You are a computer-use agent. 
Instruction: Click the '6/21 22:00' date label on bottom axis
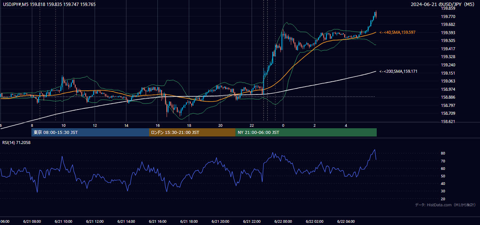pyautogui.click(x=252, y=222)
